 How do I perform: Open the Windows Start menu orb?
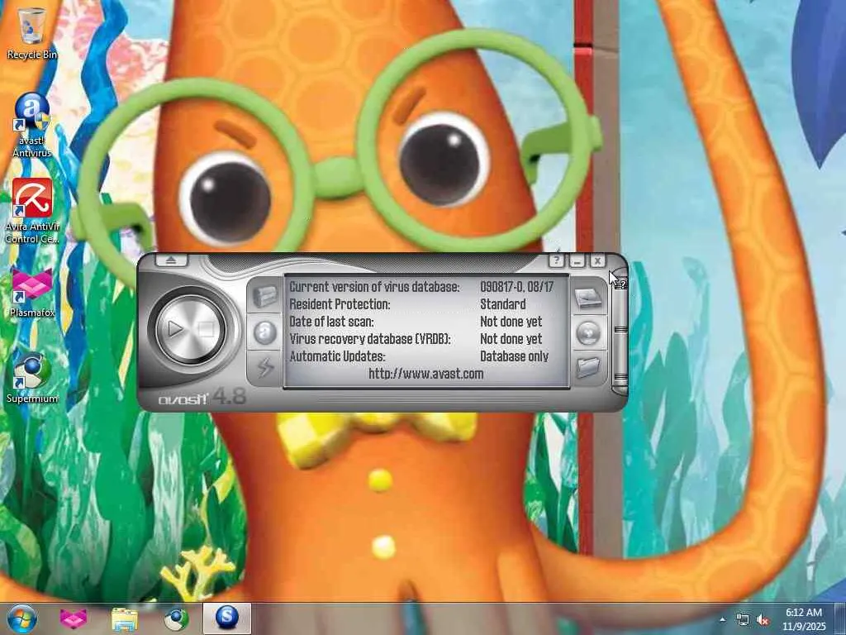[22, 618]
